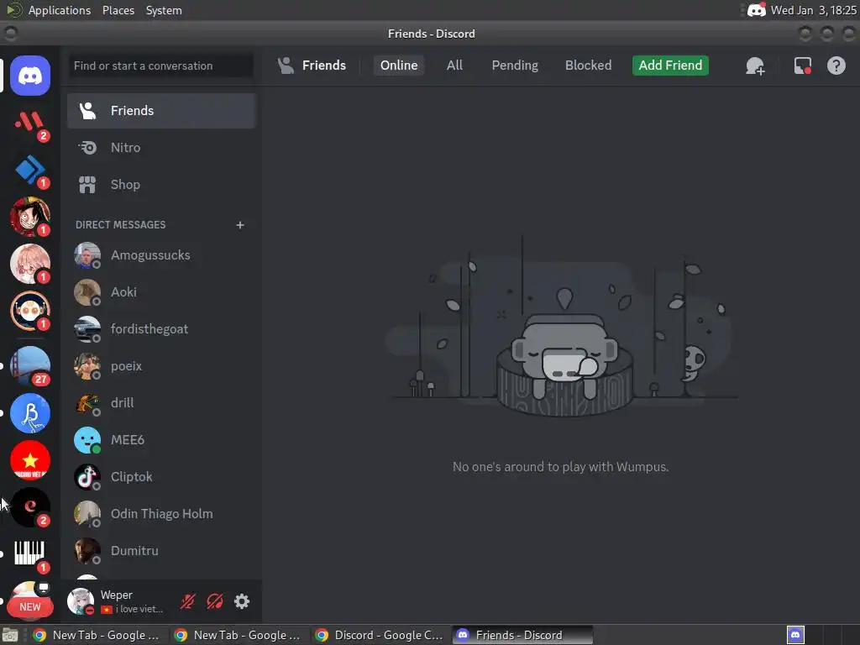Open DM with Dumitru
The width and height of the screenshot is (860, 645).
click(161, 551)
